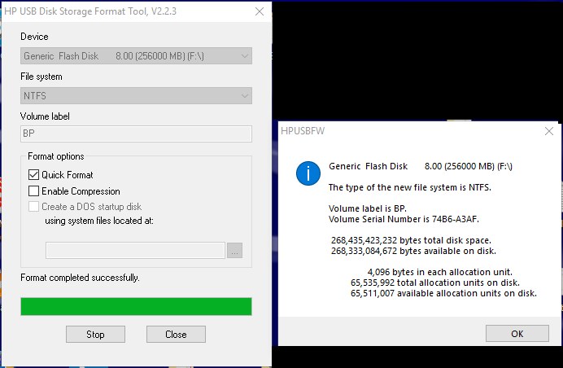Confirm the HPUSBFW dialog with OK
The image size is (563, 368).
[x=517, y=334]
